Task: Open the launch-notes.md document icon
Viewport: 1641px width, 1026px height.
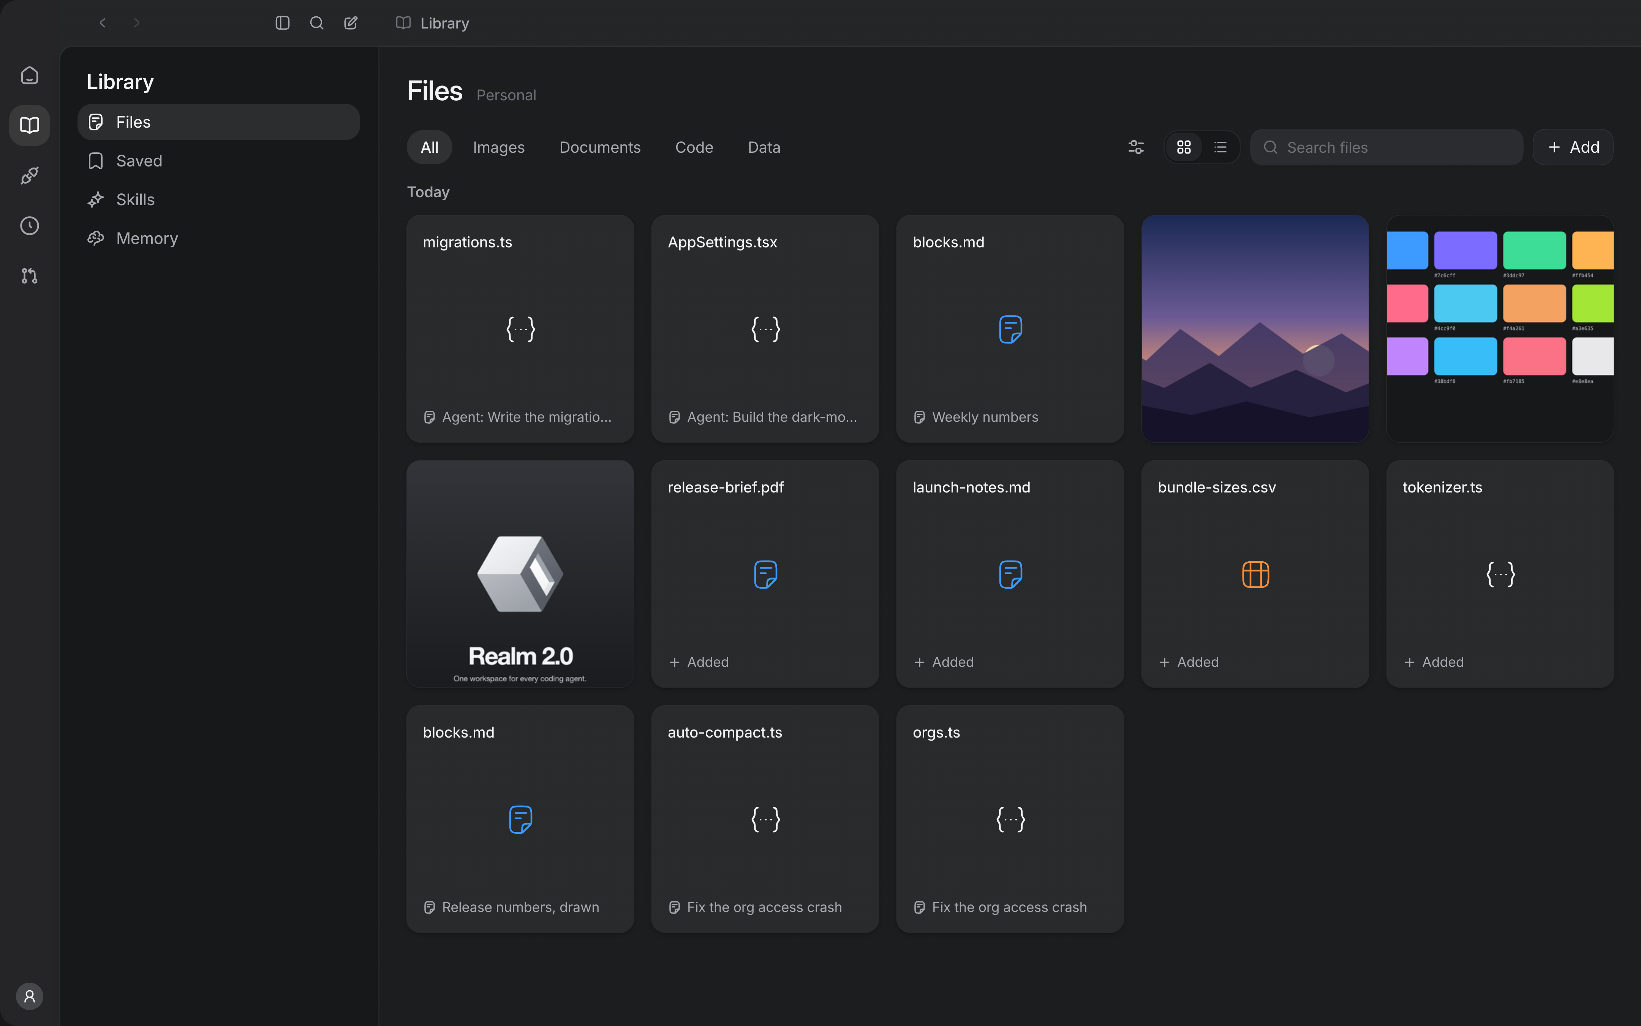Action: [x=1010, y=574]
